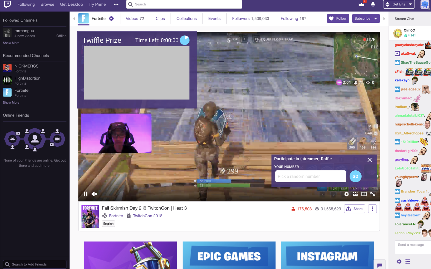Open chat settings gear icon

399,262
